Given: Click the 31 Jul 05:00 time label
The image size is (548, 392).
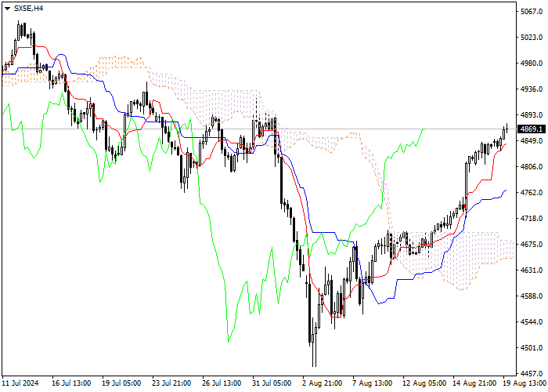Looking at the screenshot, I should [x=272, y=383].
